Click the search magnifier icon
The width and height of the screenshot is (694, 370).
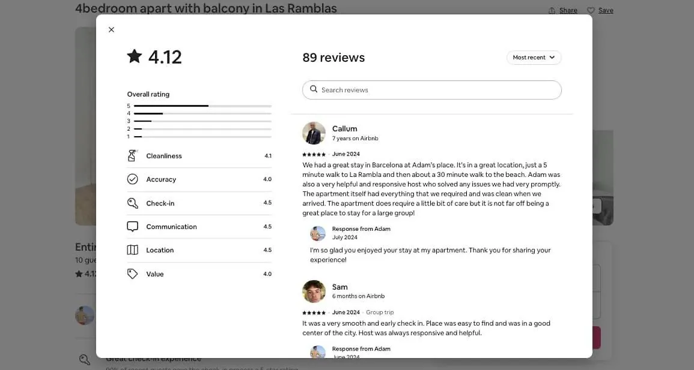[x=314, y=89]
